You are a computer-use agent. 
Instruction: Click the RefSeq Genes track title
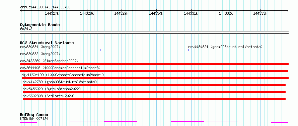click(34, 115)
